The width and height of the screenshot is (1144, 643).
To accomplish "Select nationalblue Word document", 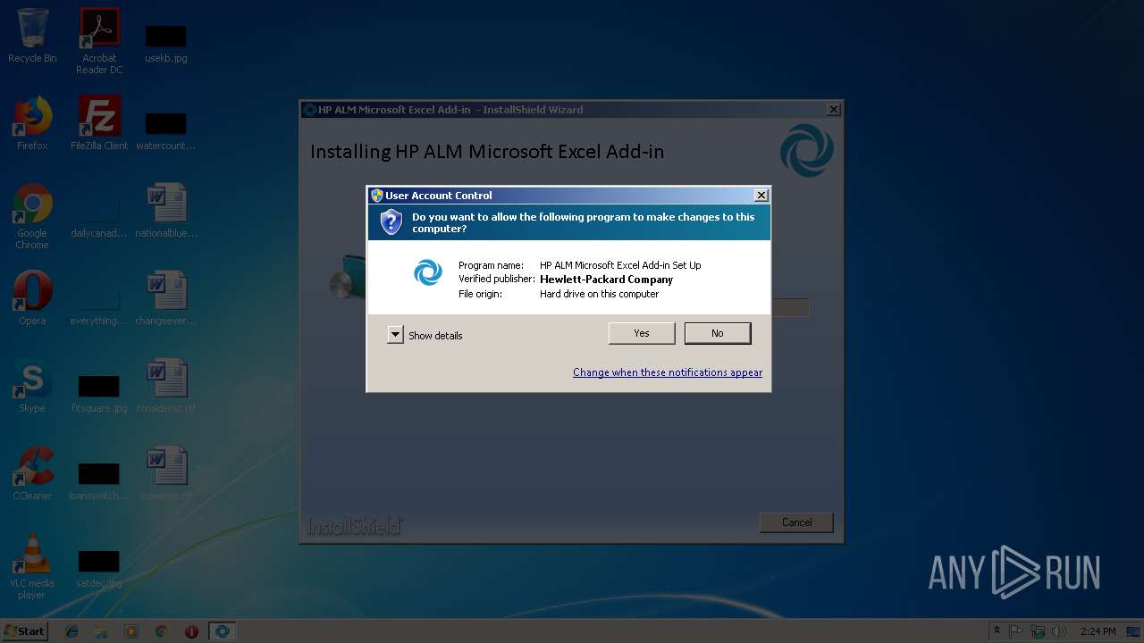I will pyautogui.click(x=166, y=211).
